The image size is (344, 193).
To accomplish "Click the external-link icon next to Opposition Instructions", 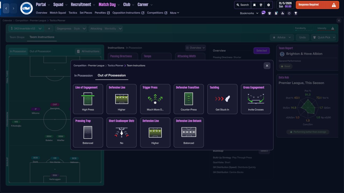I will [143, 13].
